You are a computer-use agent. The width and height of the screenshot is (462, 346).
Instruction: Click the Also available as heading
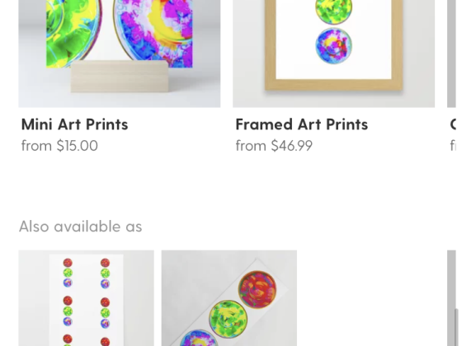coord(81,227)
